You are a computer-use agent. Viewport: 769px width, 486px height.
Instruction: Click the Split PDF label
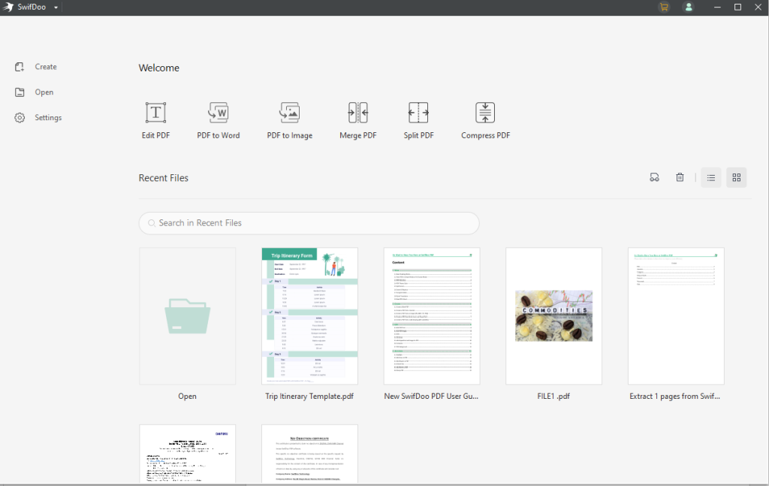click(x=418, y=135)
